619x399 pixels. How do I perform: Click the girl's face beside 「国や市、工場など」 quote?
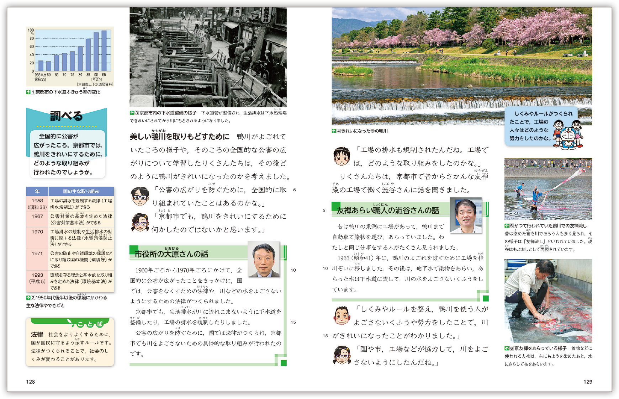(x=342, y=355)
